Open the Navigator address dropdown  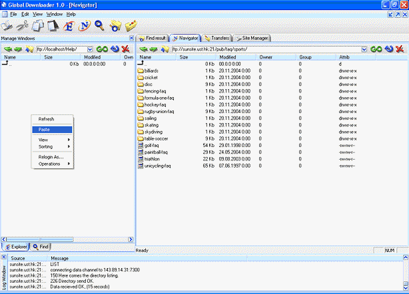pos(364,49)
